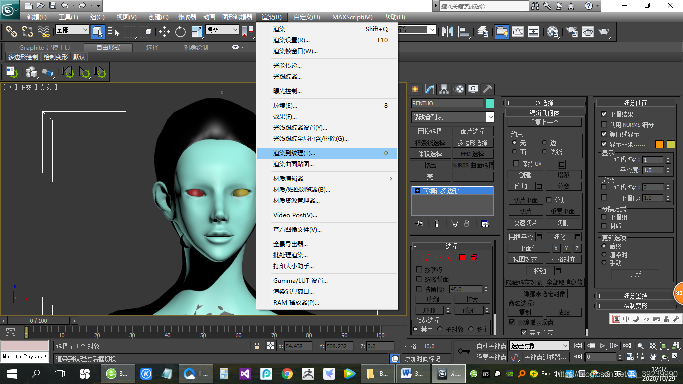
Task: Open 材质编辑器 submenu
Action: [x=327, y=178]
